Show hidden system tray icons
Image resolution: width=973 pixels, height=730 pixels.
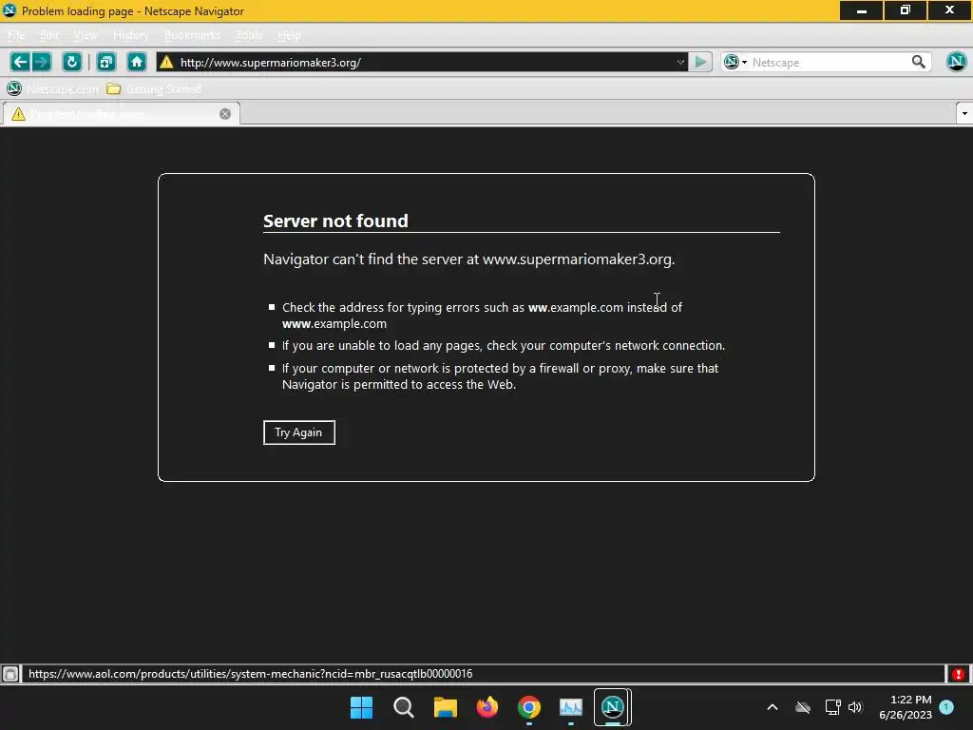point(773,707)
